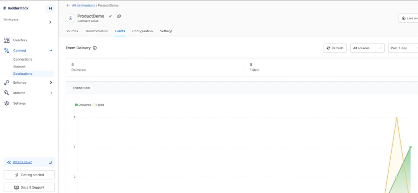Click the Event Delivery heading text
The image size is (418, 193).
(78, 48)
